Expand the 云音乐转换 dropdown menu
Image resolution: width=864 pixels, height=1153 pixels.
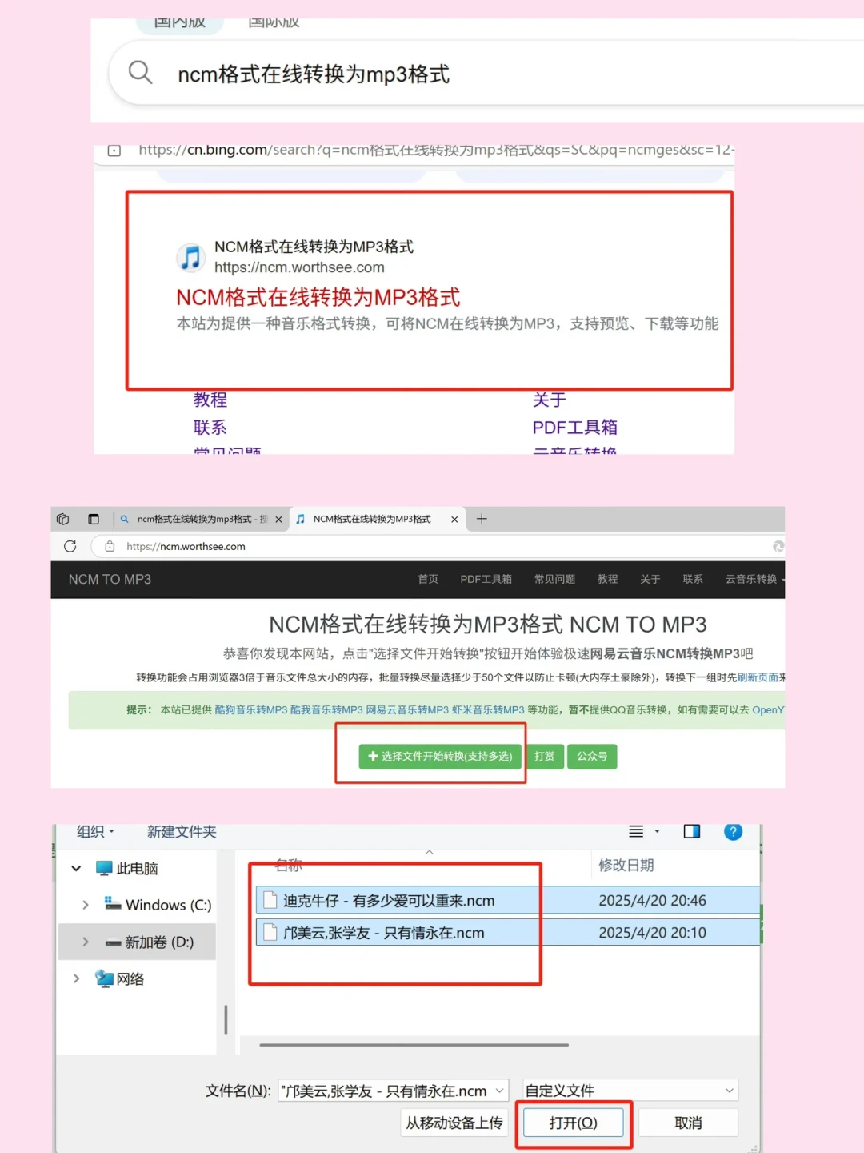pyautogui.click(x=754, y=579)
